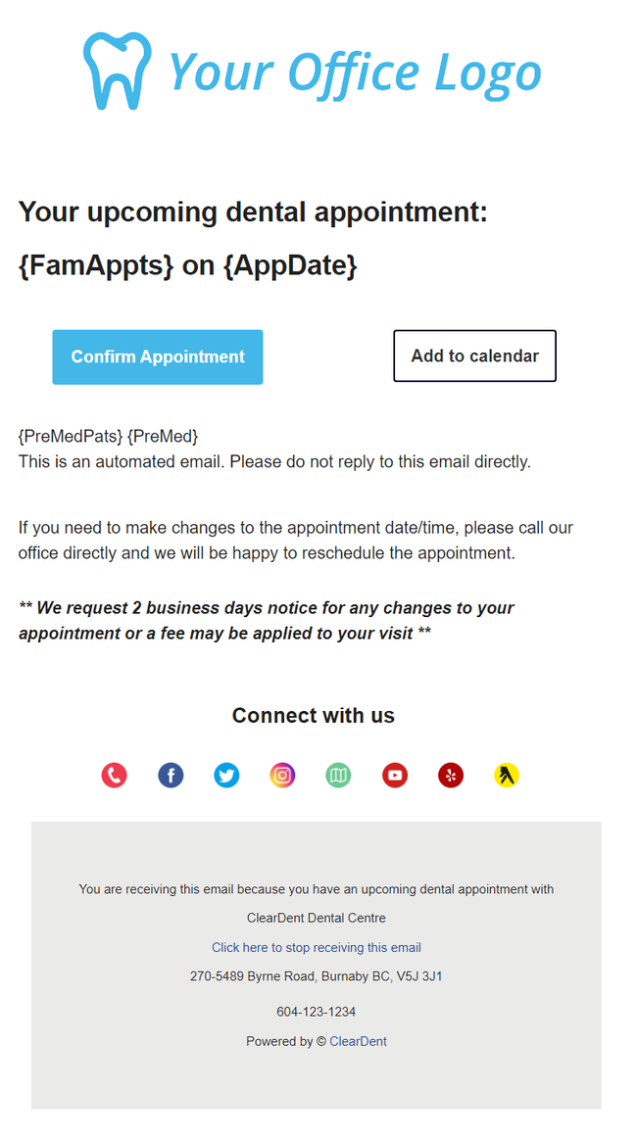
Task: Click the {PreMedPats} {PreMed} placeholder text
Action: point(108,437)
